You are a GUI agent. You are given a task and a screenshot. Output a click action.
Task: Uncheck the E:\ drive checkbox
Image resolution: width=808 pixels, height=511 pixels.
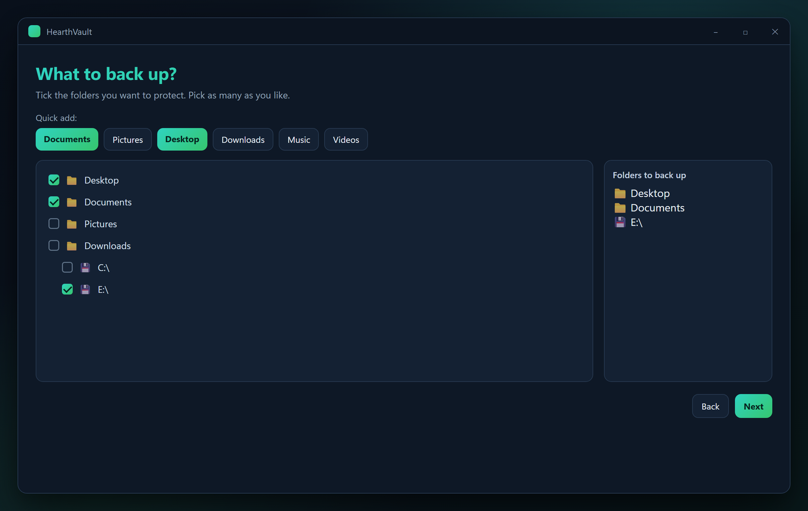(x=67, y=289)
